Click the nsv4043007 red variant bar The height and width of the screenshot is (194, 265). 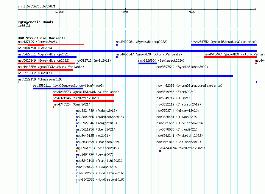(230, 57)
